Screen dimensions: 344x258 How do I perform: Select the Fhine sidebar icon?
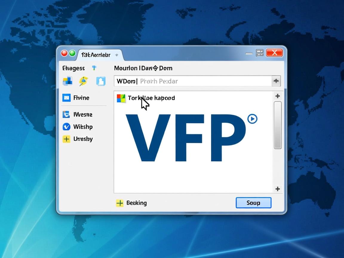click(x=67, y=98)
